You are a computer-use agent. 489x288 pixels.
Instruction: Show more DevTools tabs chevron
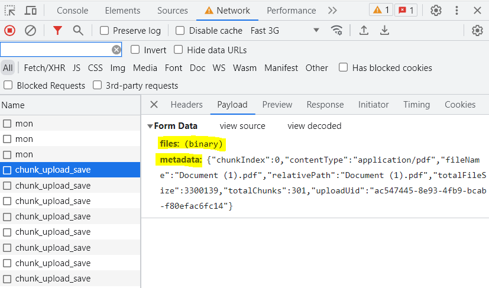(332, 11)
